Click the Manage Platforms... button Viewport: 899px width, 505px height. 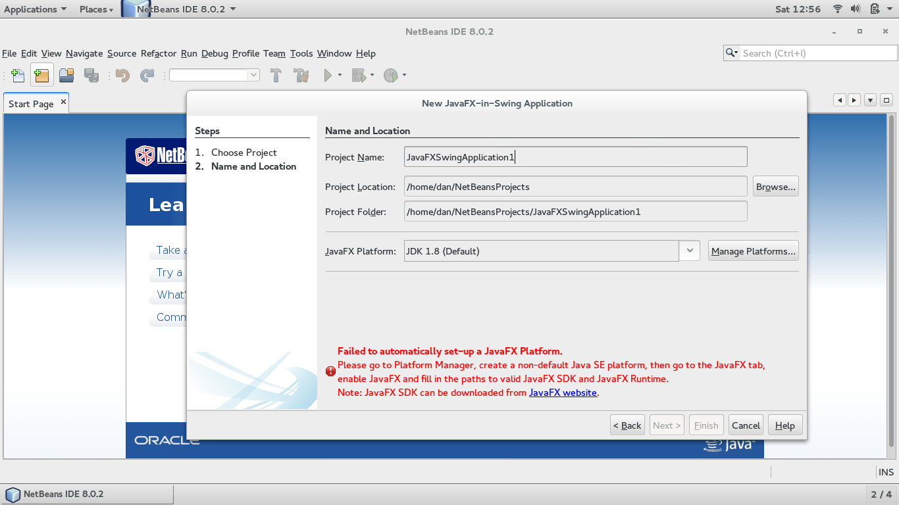[754, 251]
